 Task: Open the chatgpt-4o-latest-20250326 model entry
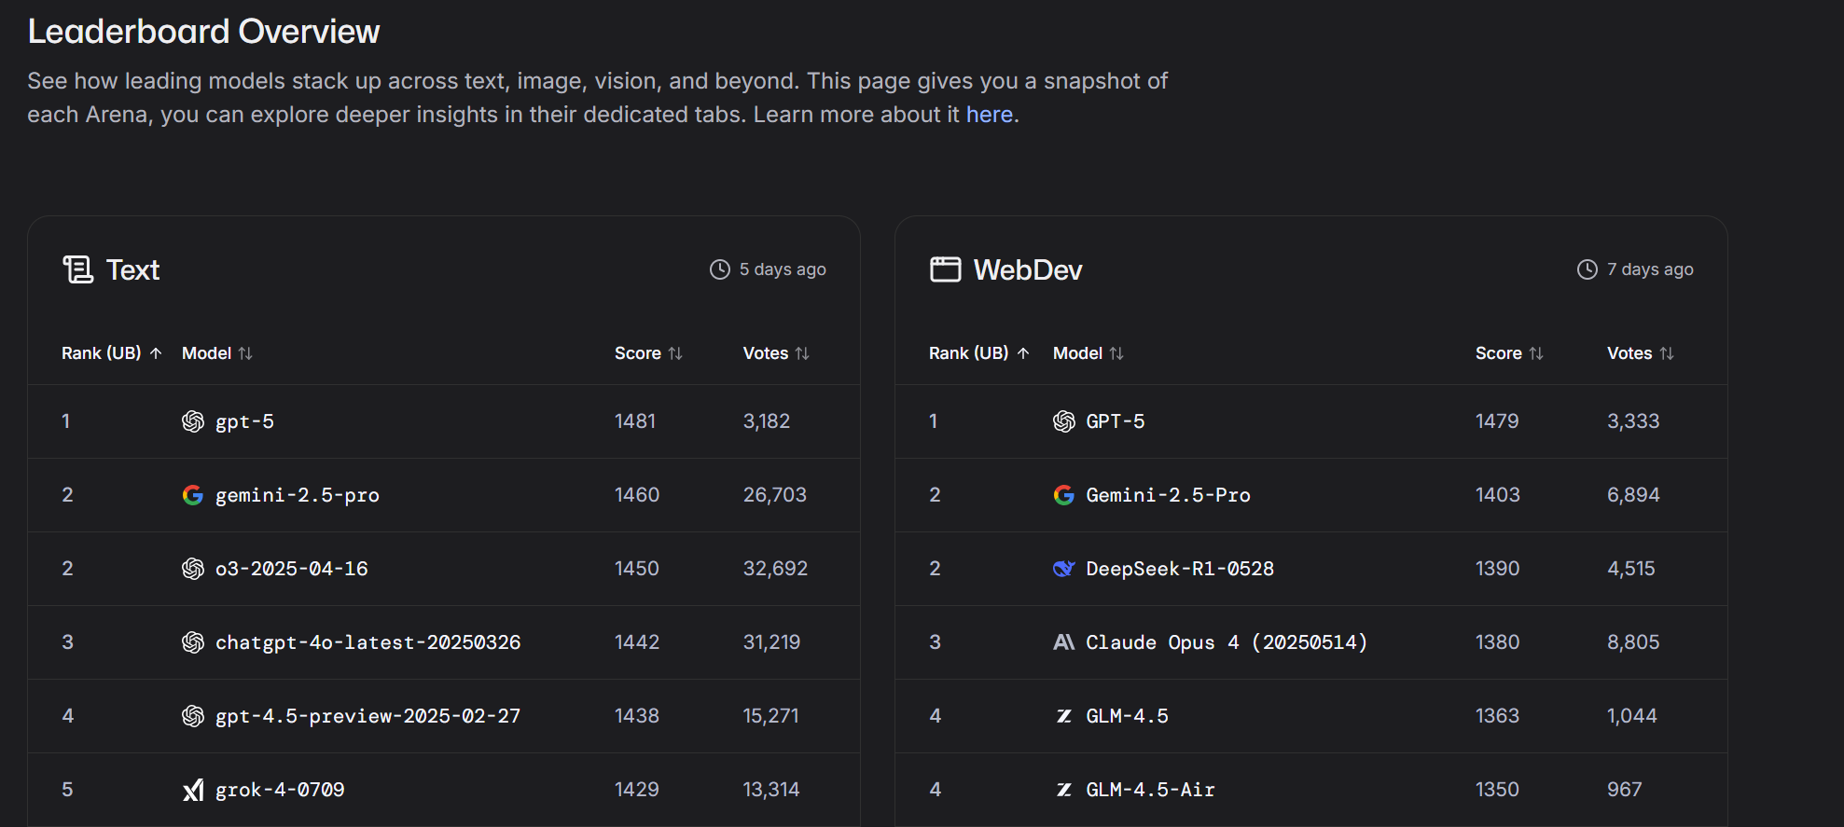(367, 642)
